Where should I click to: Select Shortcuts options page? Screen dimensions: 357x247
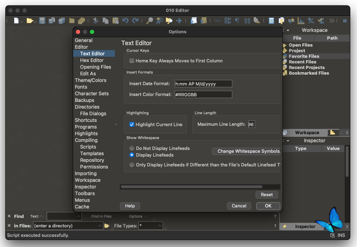pos(86,120)
